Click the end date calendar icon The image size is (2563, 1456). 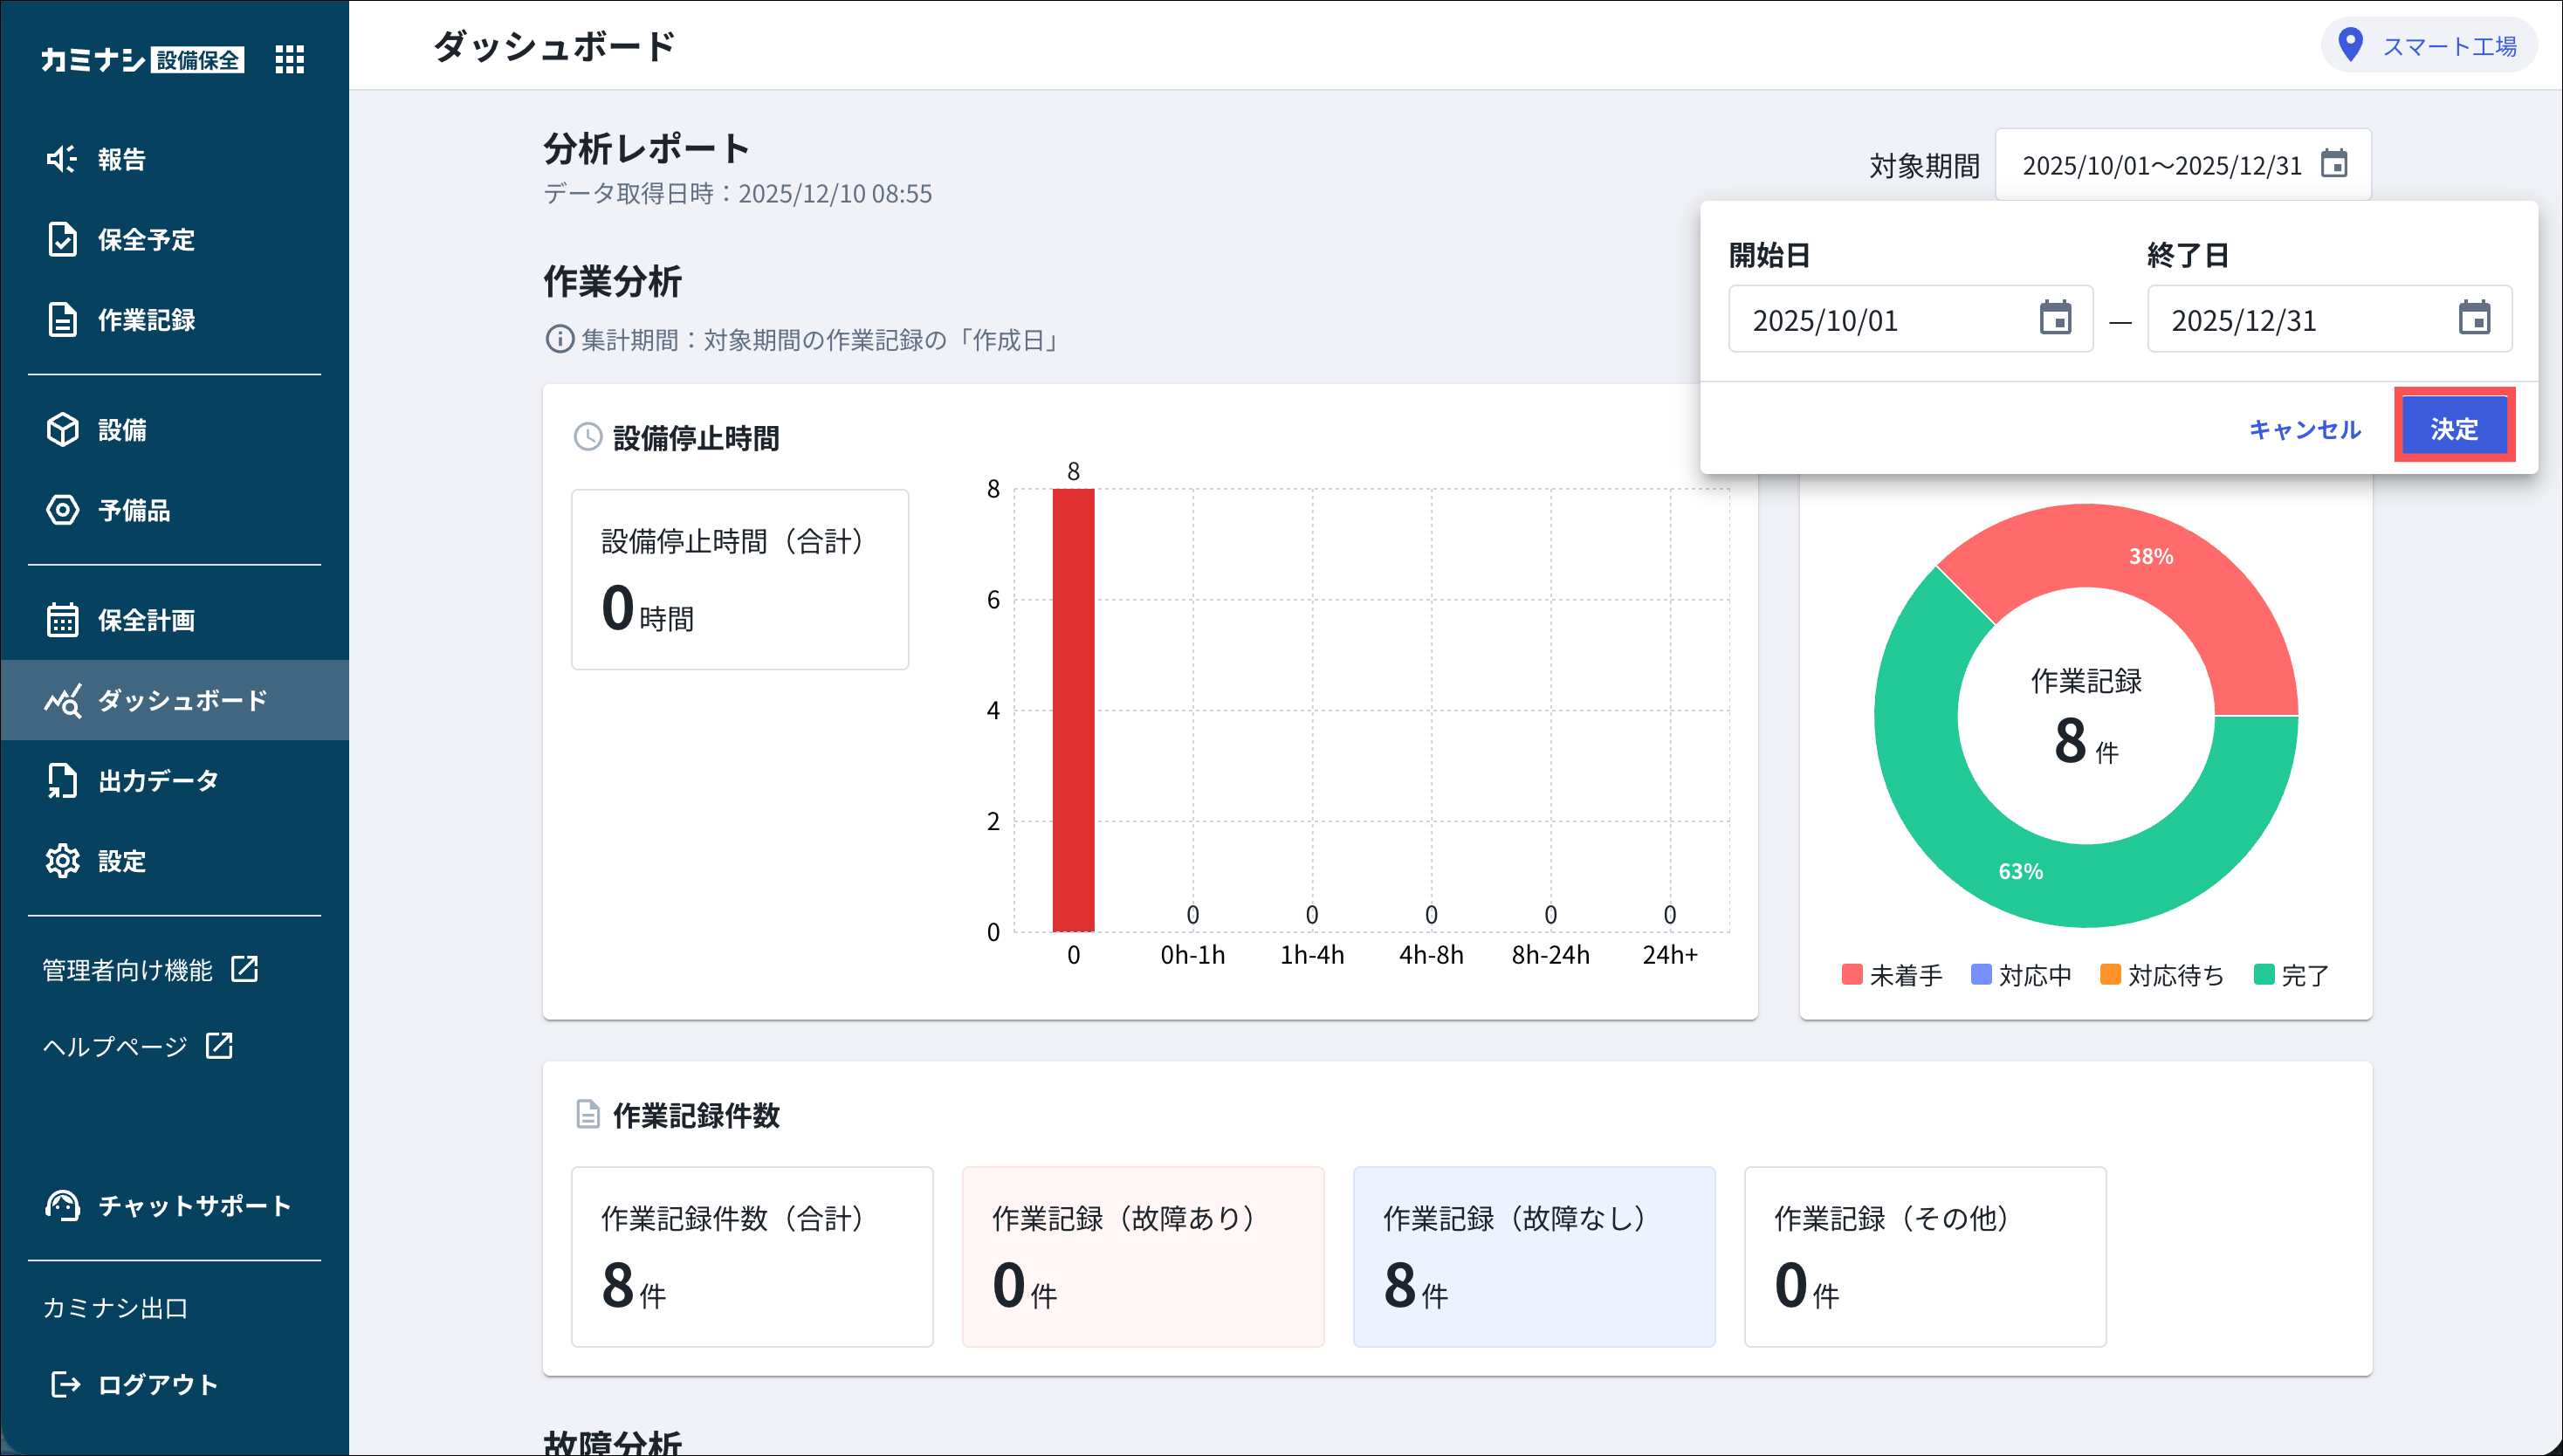click(2474, 319)
